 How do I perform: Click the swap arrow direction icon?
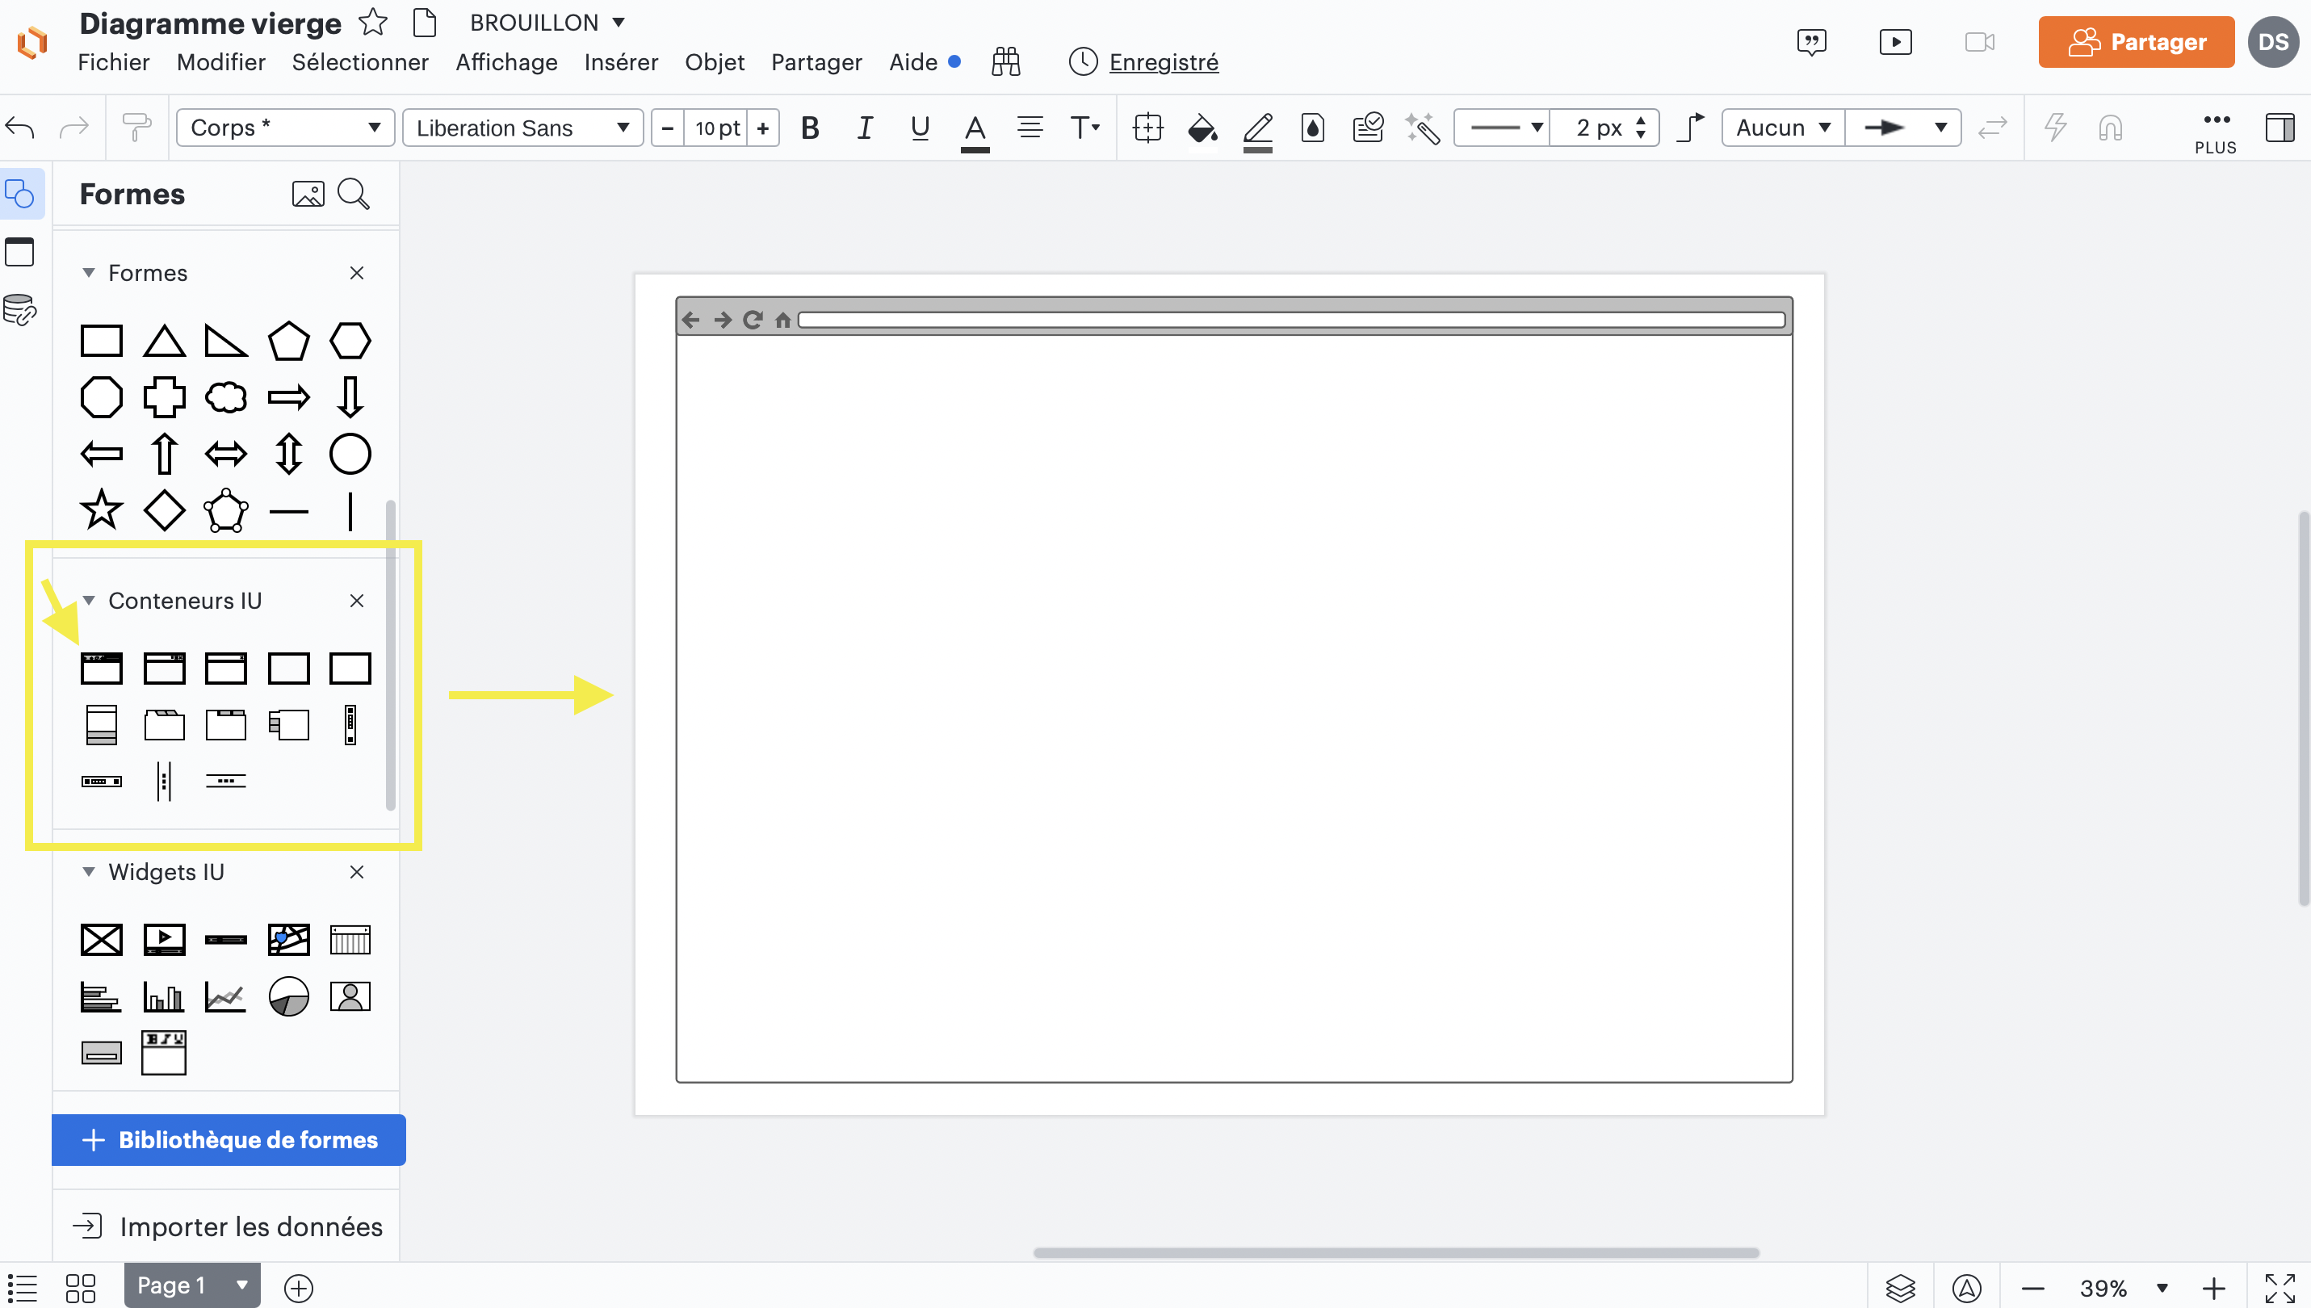pyautogui.click(x=1992, y=128)
